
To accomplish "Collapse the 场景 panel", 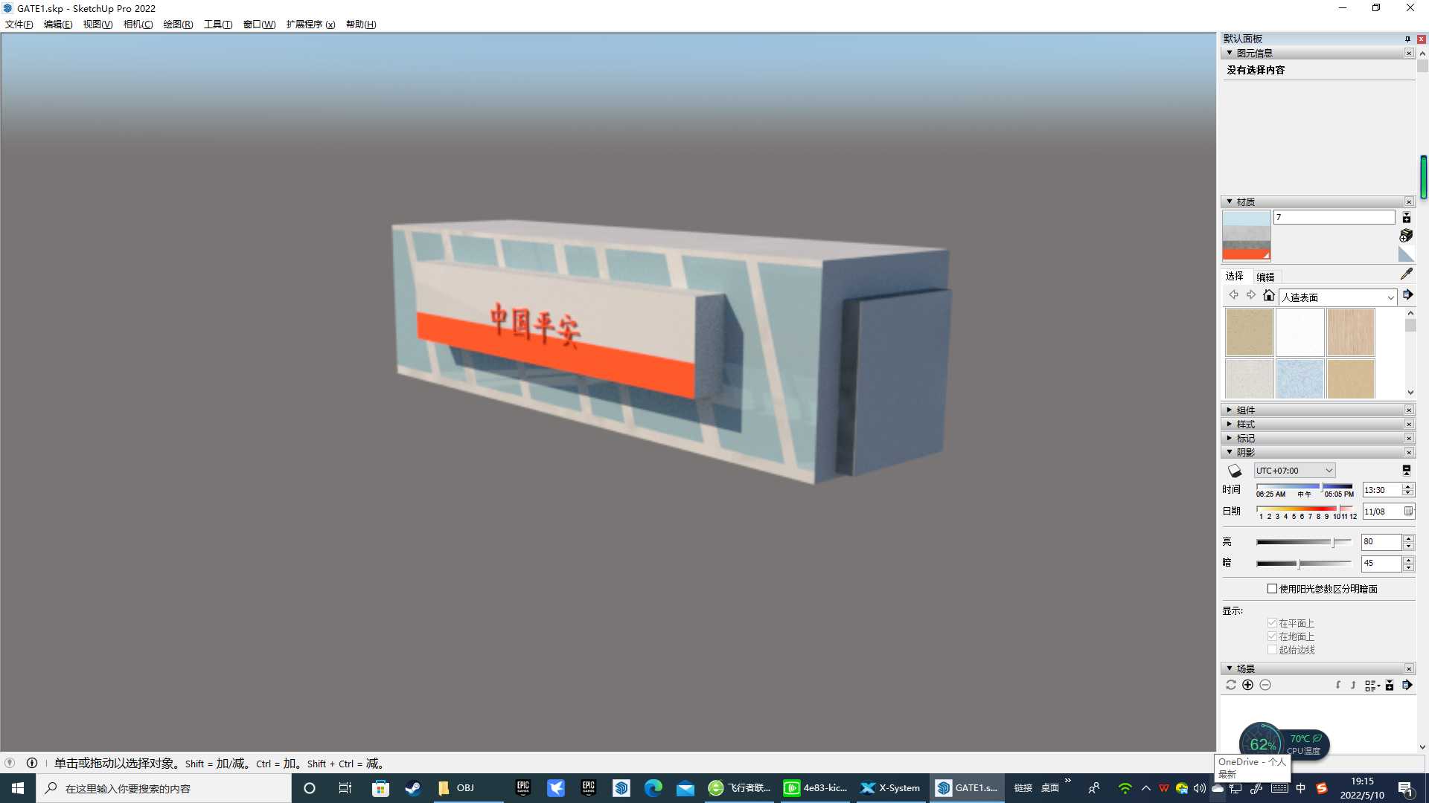I will pyautogui.click(x=1230, y=668).
